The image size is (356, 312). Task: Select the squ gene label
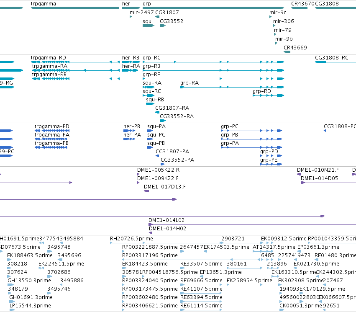pyautogui.click(x=147, y=21)
